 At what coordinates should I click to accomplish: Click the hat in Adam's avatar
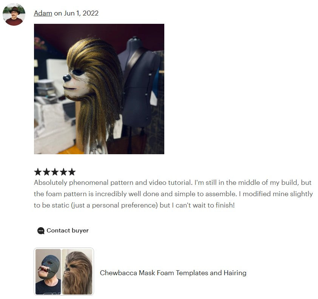[x=14, y=9]
